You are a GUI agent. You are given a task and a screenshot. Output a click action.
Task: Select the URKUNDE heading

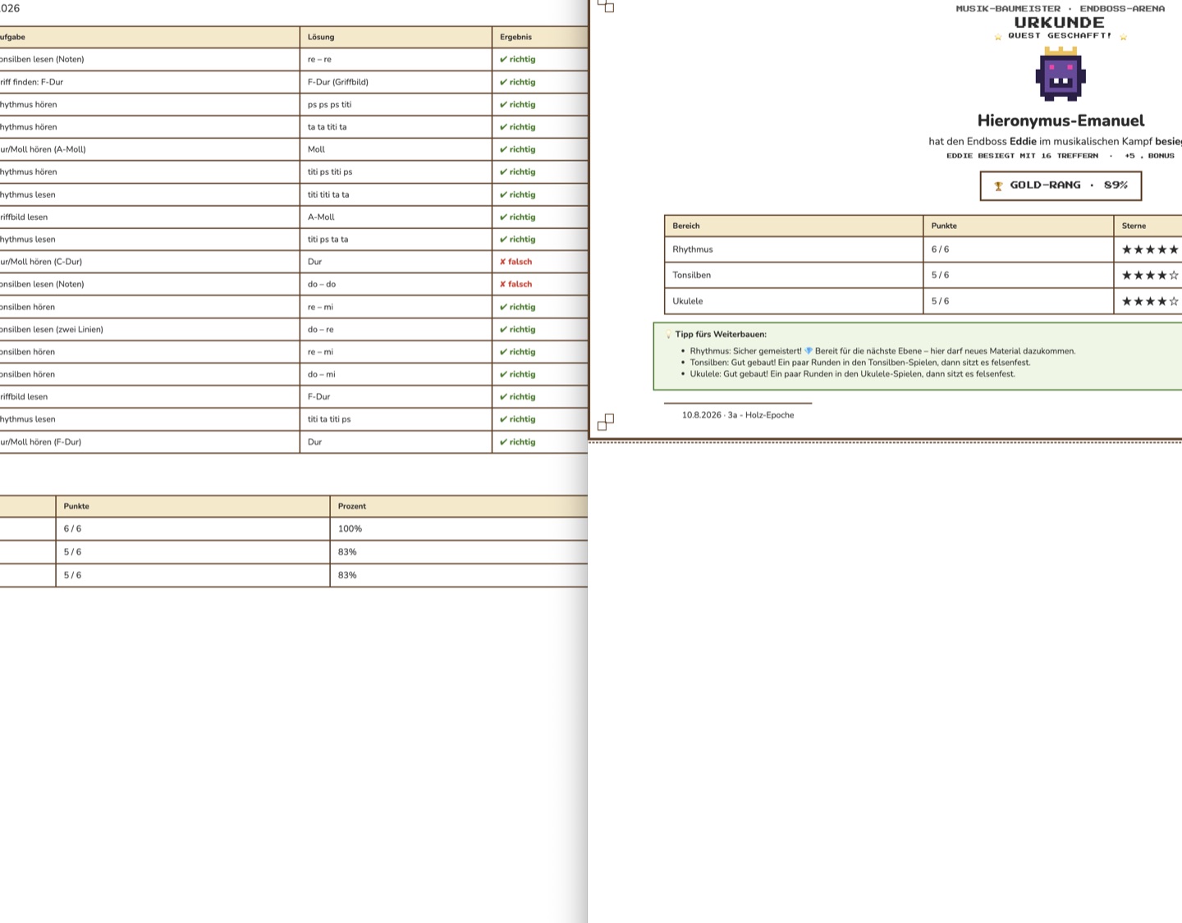1060,23
